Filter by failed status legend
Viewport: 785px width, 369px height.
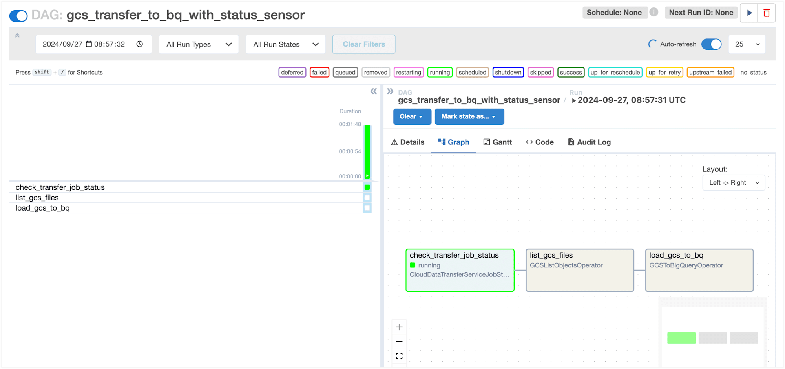click(x=319, y=72)
